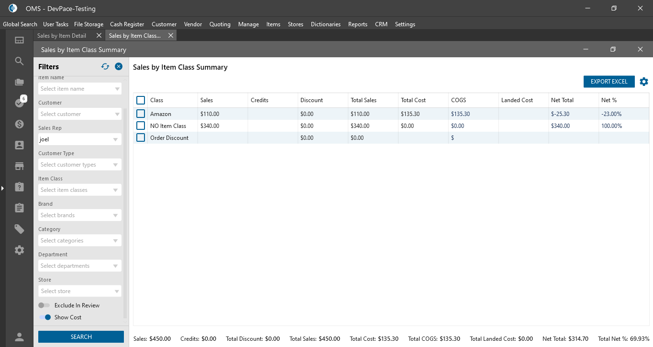This screenshot has width=653, height=347.
Task: Refresh filters using the circular arrows icon
Action: tap(105, 67)
